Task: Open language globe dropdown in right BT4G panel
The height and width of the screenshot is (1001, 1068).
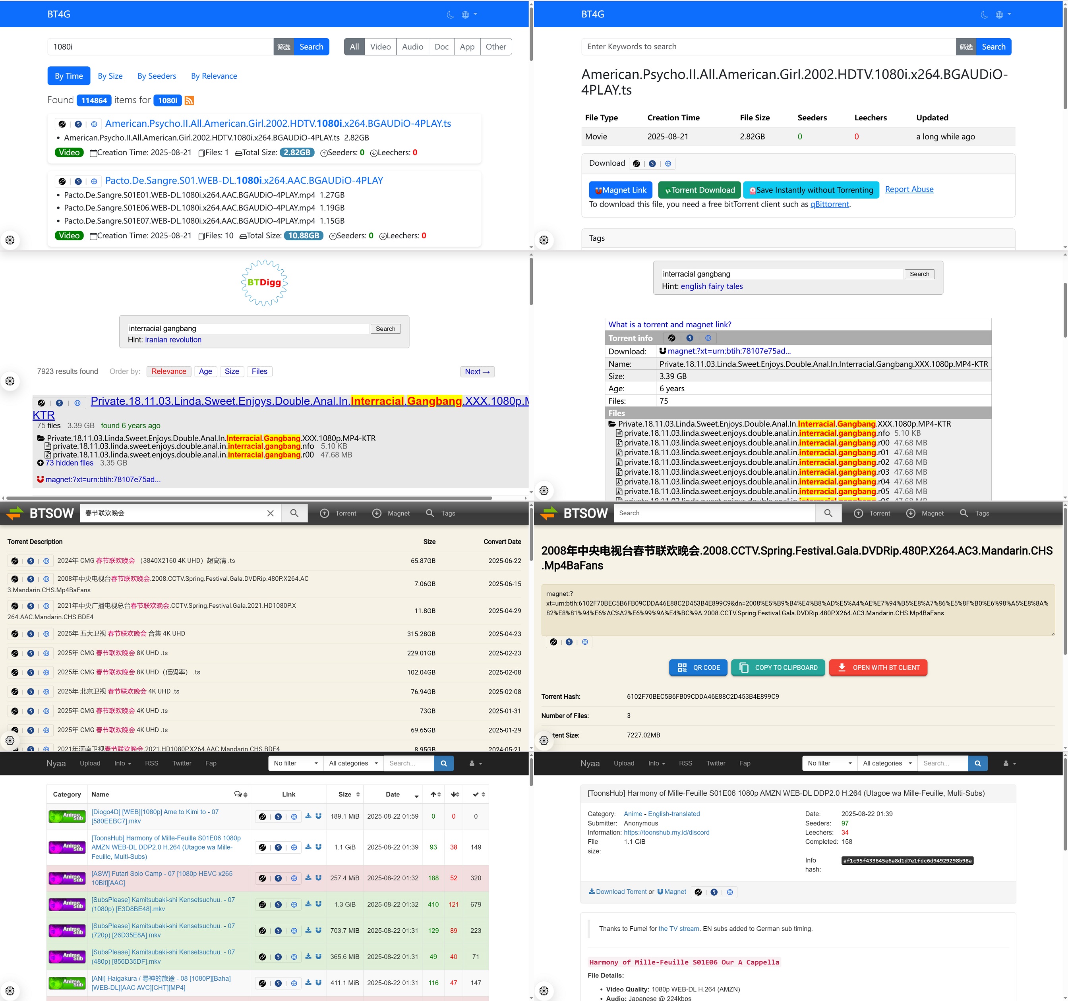Action: 1003,15
